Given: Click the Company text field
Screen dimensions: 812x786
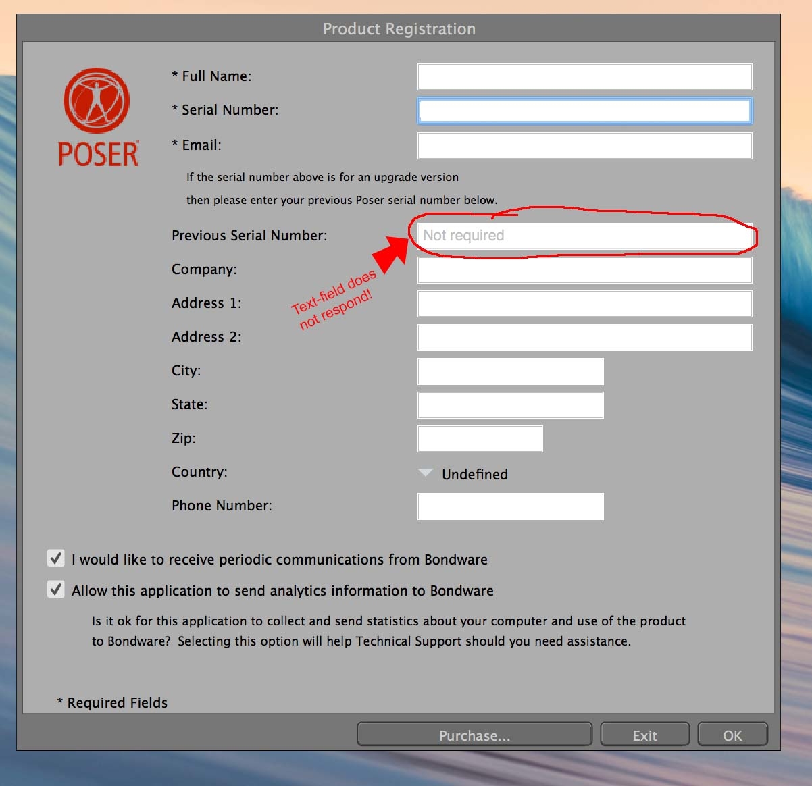Looking at the screenshot, I should coord(584,270).
